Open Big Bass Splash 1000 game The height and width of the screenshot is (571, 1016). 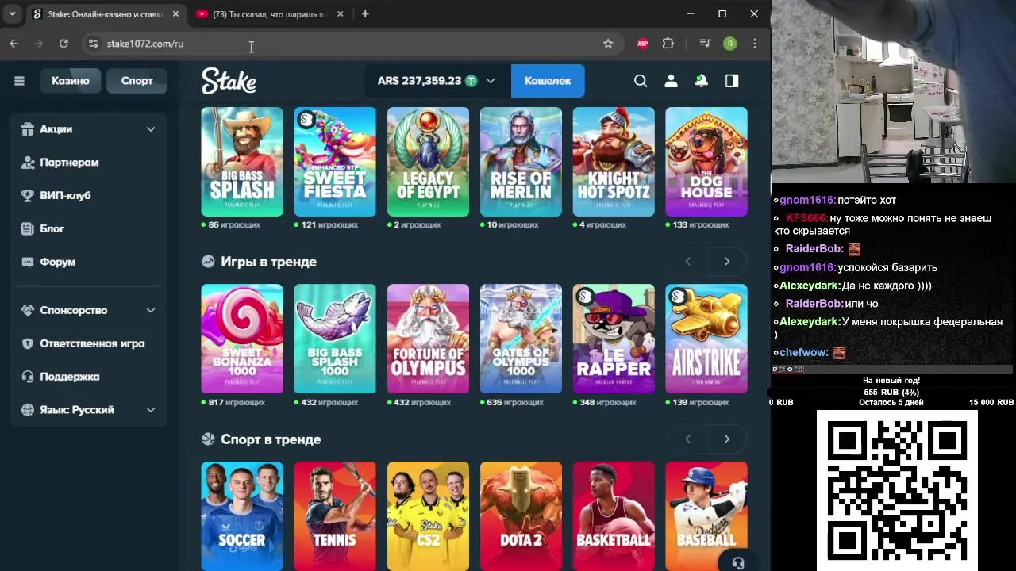pyautogui.click(x=335, y=339)
